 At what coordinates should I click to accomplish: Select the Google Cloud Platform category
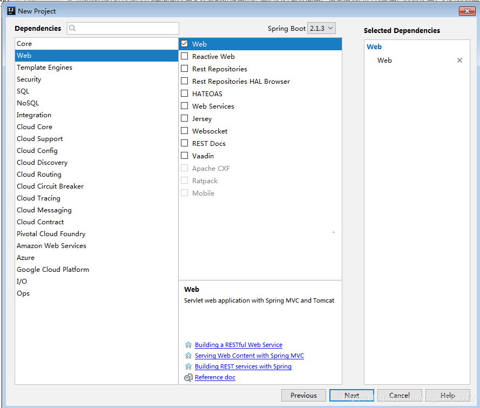(x=97, y=270)
